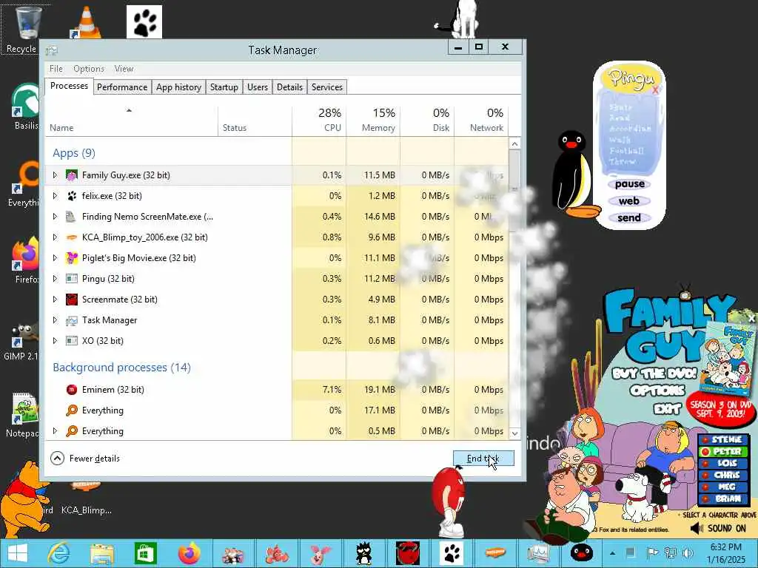Click the KCA_Blimp_toy_2006.exe blimp icon

pyautogui.click(x=72, y=237)
